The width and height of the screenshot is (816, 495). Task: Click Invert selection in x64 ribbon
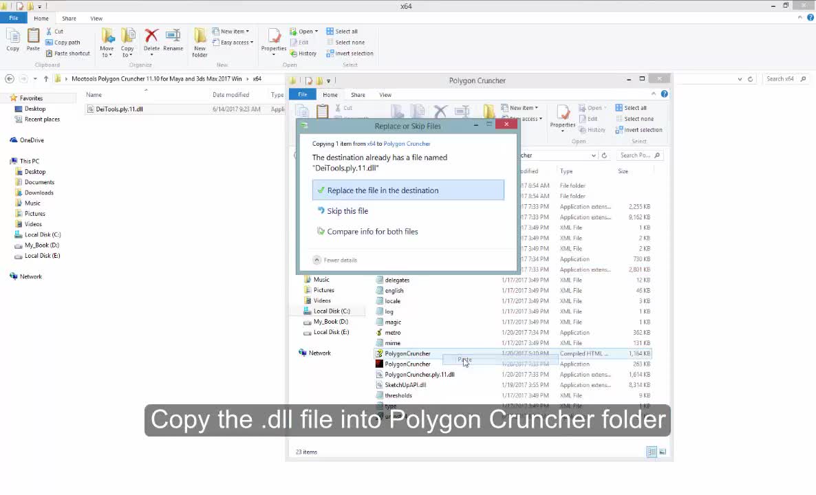point(350,53)
